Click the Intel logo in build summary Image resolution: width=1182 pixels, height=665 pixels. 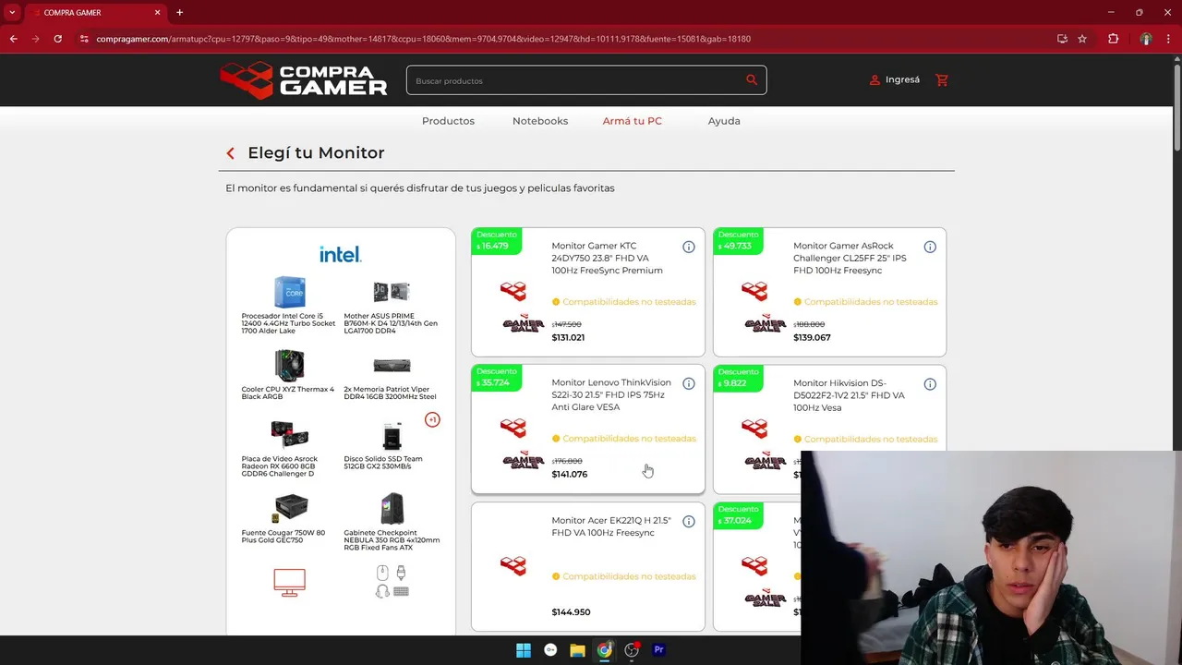point(340,254)
